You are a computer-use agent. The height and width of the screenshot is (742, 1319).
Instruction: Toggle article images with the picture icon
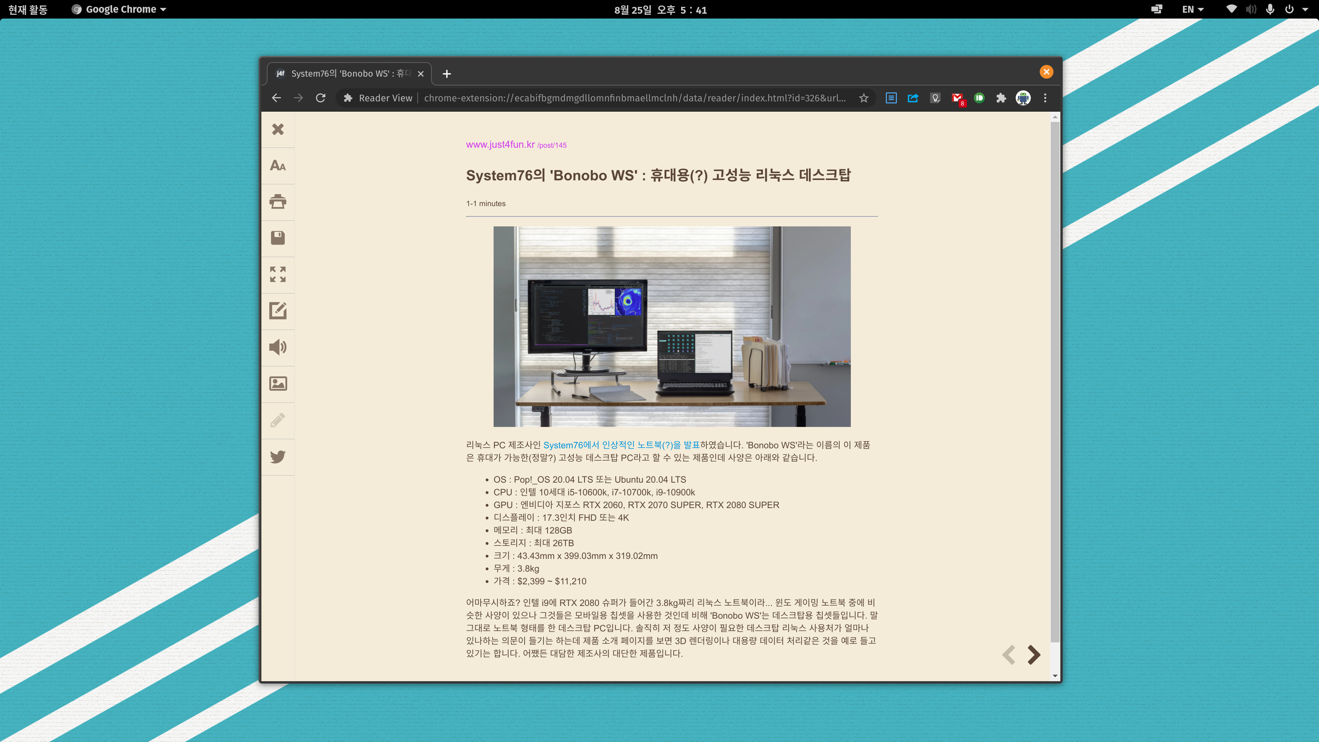[278, 384]
